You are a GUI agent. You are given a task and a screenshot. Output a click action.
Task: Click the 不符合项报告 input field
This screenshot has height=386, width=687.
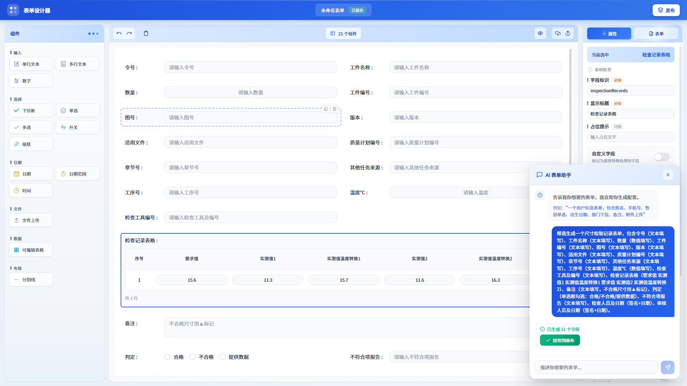pyautogui.click(x=459, y=357)
